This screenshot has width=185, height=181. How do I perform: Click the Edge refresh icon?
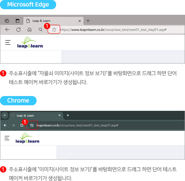(18, 30)
